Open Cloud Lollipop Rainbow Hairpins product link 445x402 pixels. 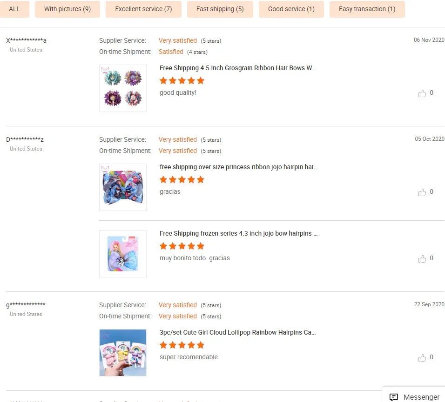(x=238, y=332)
